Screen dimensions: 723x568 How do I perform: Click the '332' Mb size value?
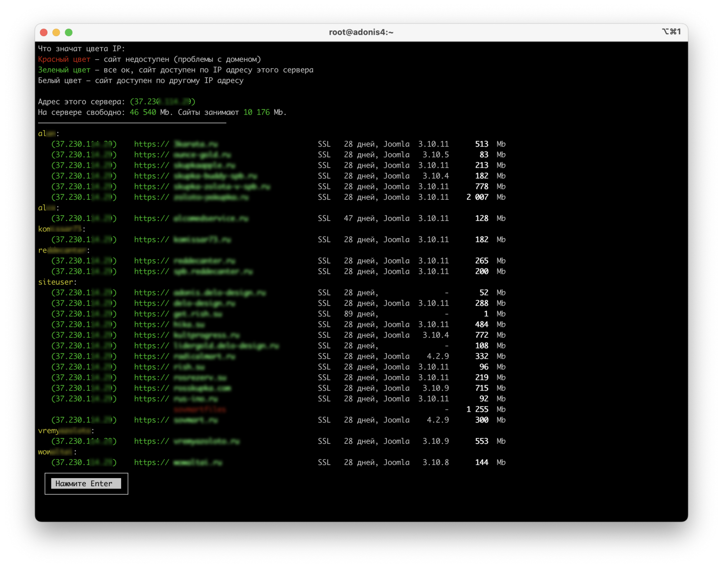click(482, 357)
